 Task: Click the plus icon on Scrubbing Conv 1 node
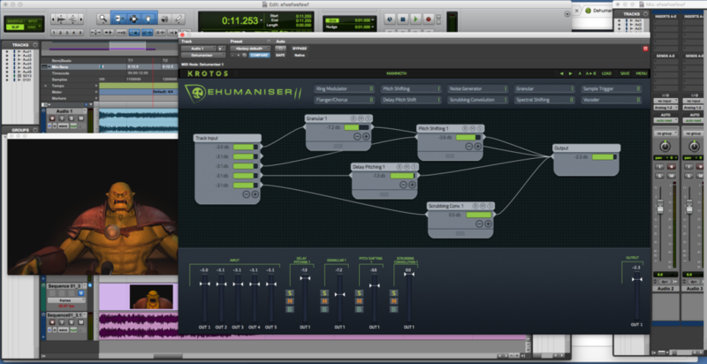487,224
